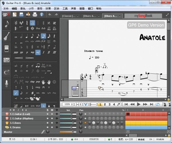Insert the treble clef symbol

tap(16, 23)
